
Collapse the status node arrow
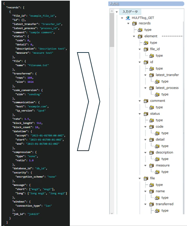tap(140, 114)
